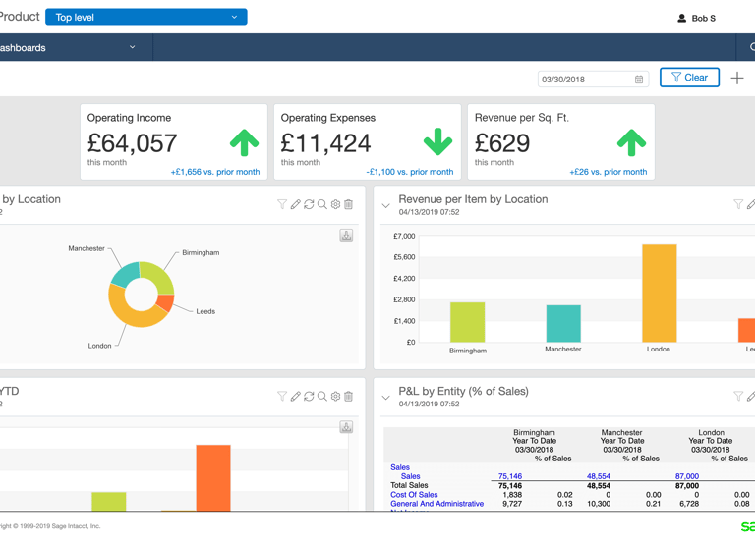Download the donut chart via export icon
The width and height of the screenshot is (755, 540).
tap(346, 235)
